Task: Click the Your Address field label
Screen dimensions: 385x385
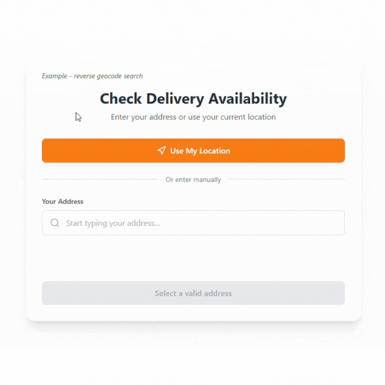Action: [x=62, y=201]
